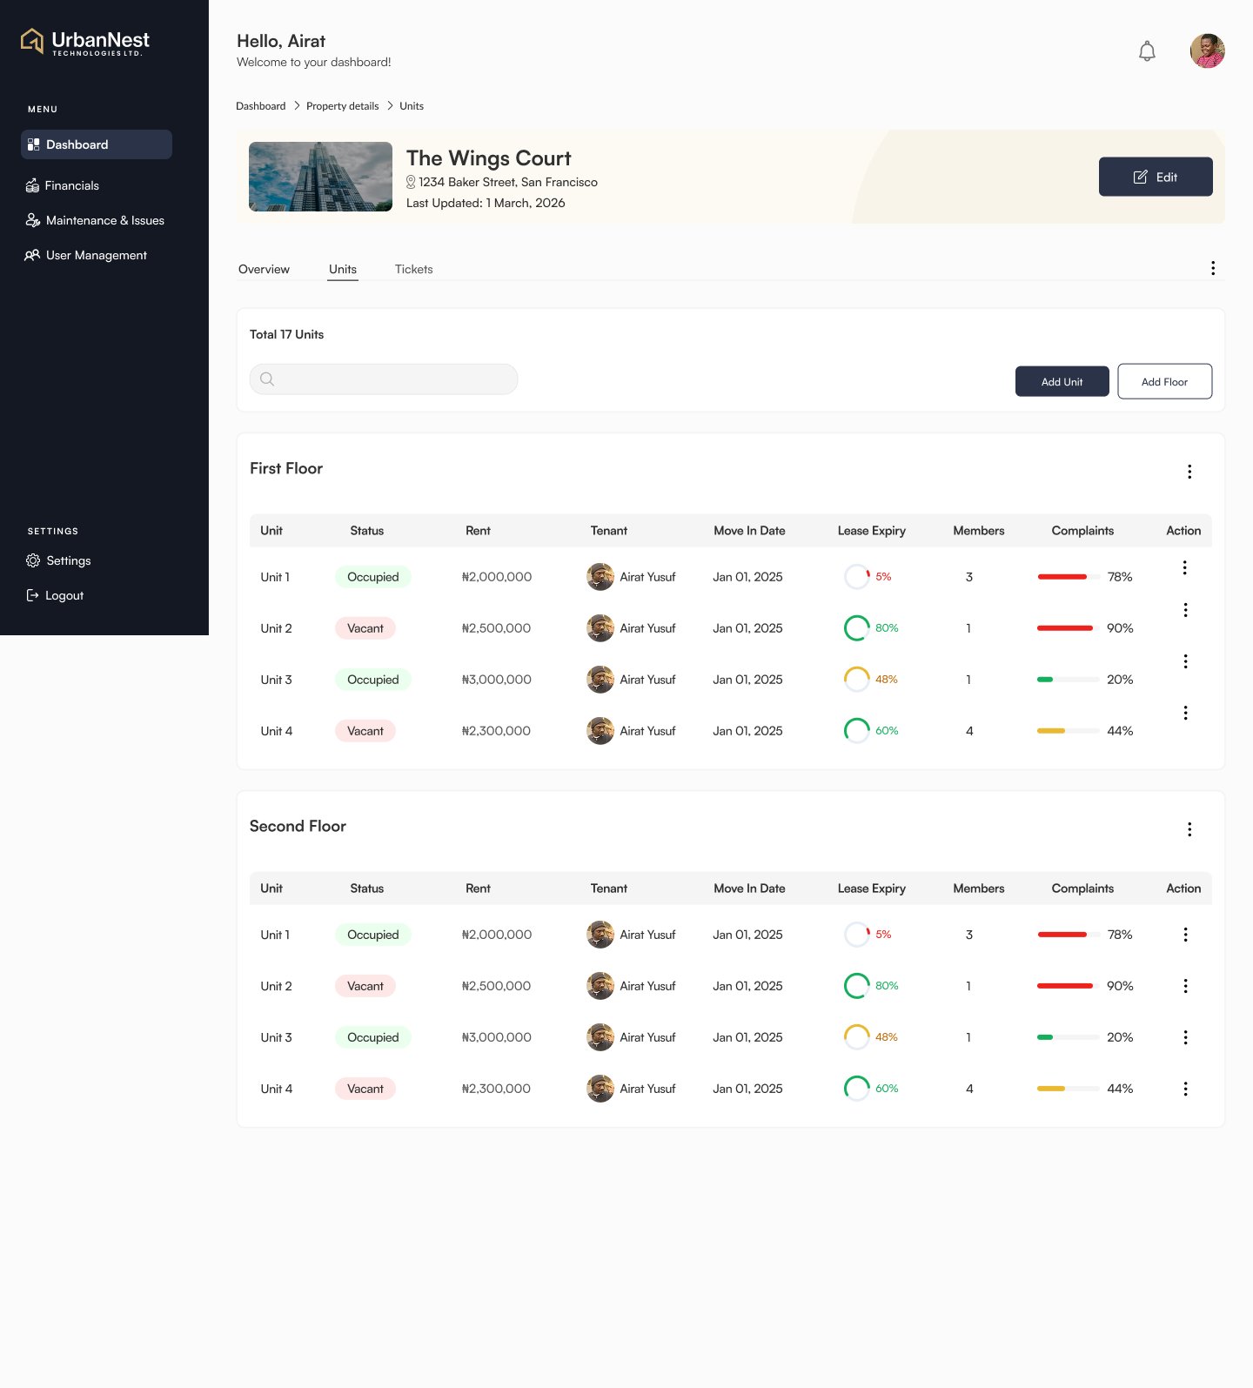Click 78% complaints bar, First Floor Unit 1
Image resolution: width=1253 pixels, height=1388 pixels.
(1068, 577)
